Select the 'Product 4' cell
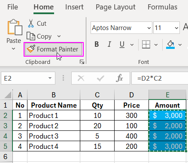This screenshot has width=188, height=163. coord(54,146)
